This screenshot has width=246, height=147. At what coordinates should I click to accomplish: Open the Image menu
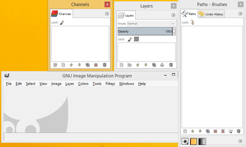pos(56,84)
